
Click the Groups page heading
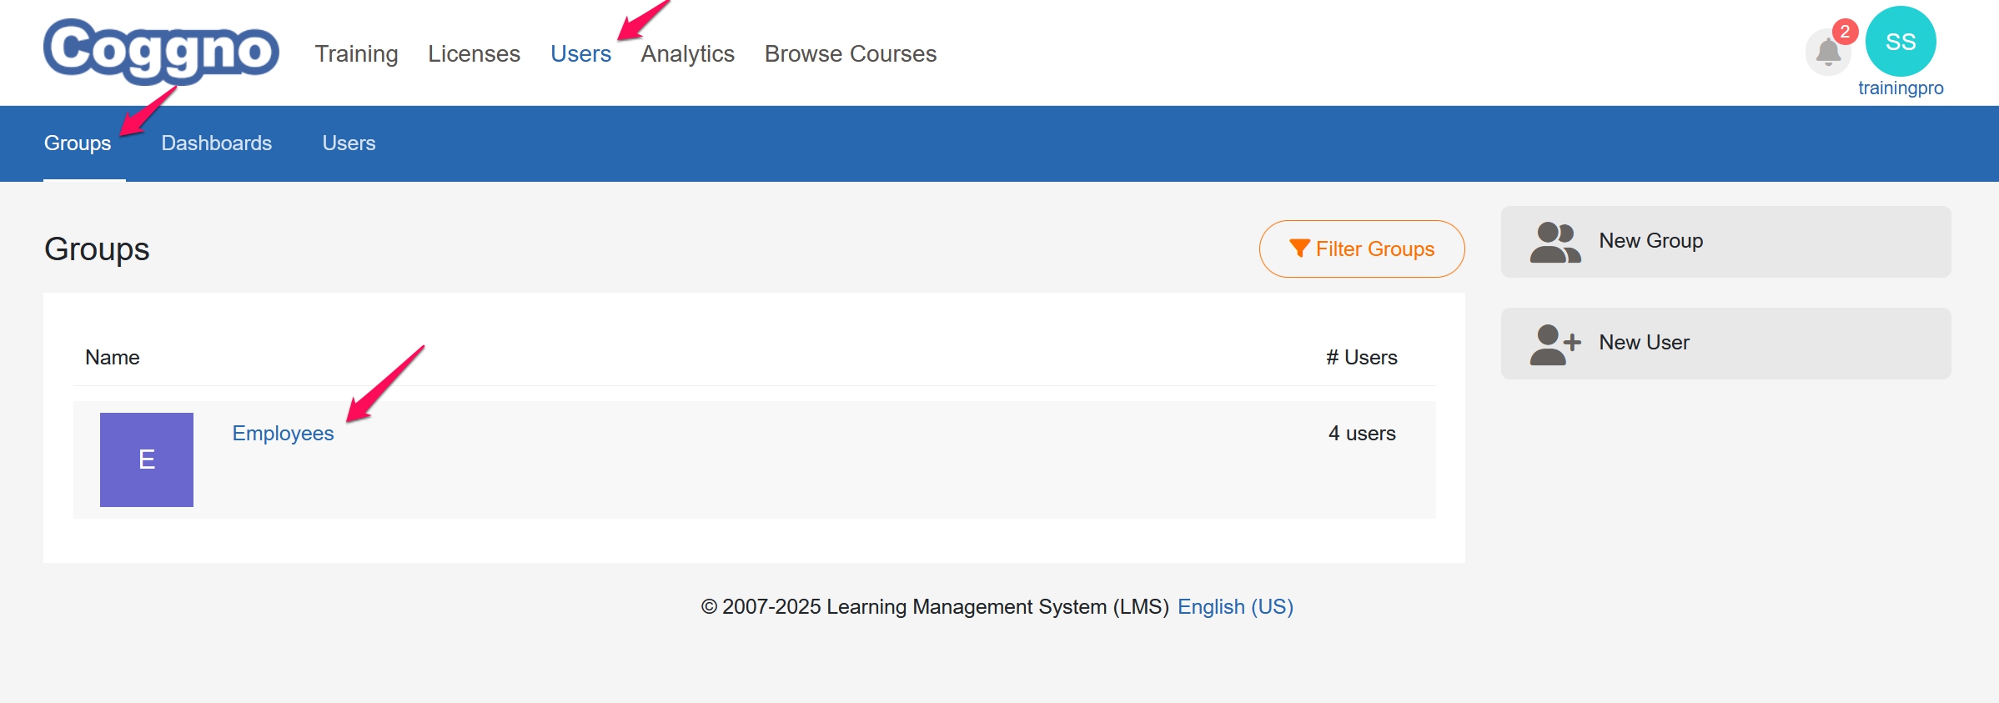click(97, 249)
